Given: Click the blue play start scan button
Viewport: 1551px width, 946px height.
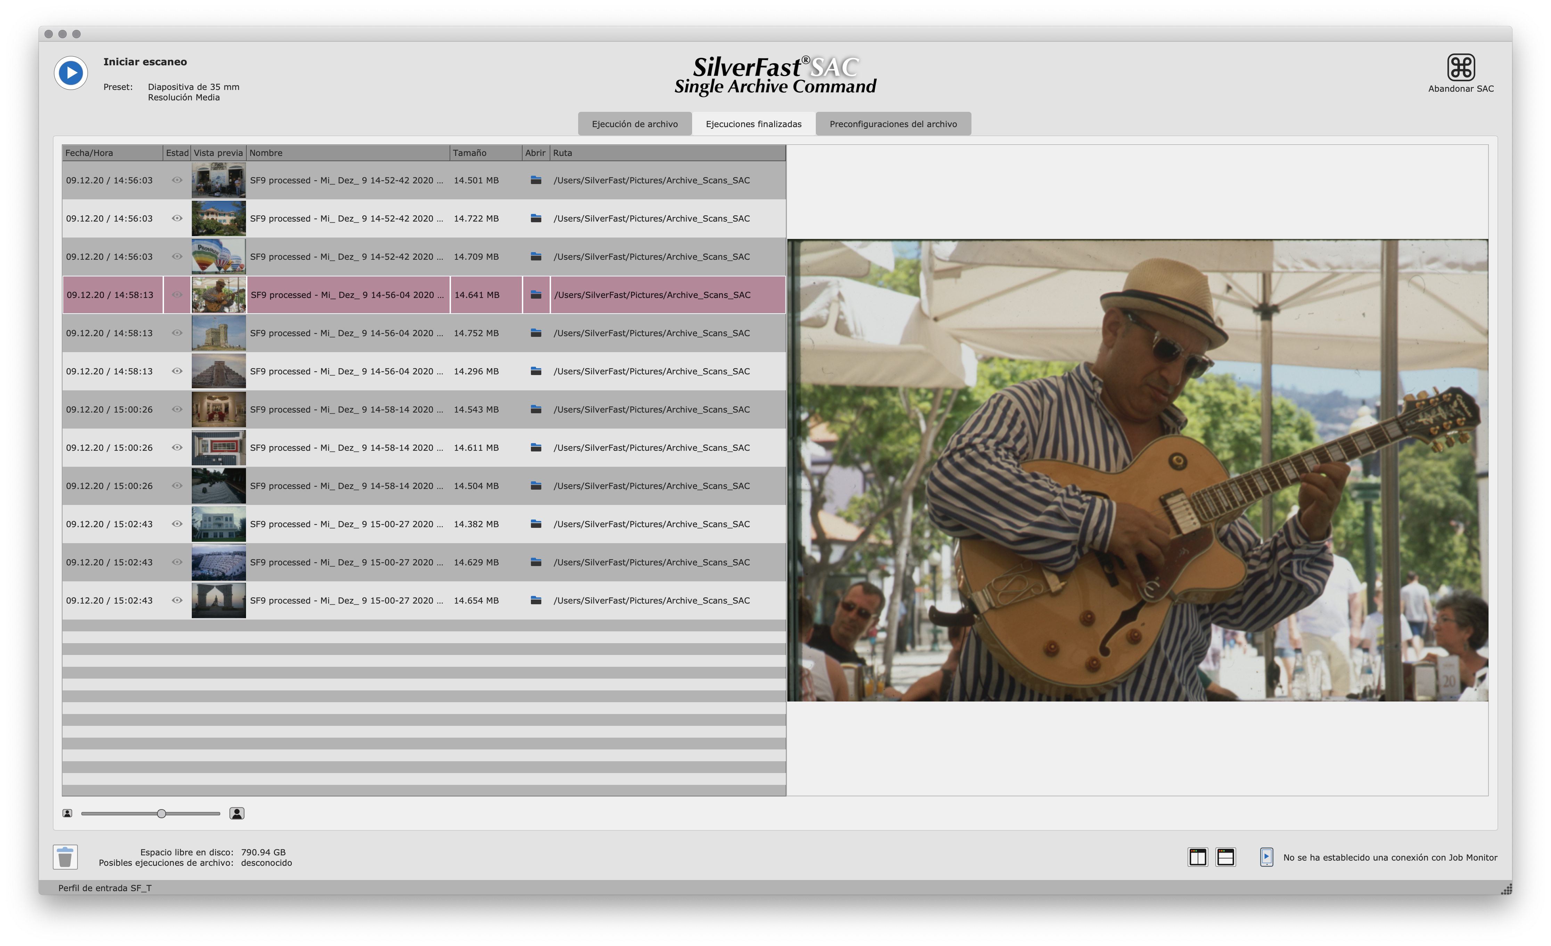Looking at the screenshot, I should click(x=71, y=73).
